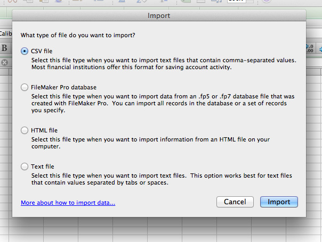Screen dimensions: 322x242
Task: Click the Import dialog title bar
Action: pyautogui.click(x=160, y=16)
